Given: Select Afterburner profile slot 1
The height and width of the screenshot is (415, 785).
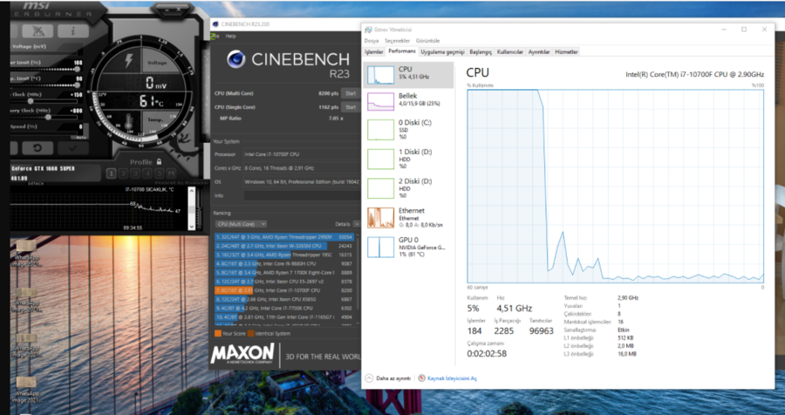Looking at the screenshot, I should pyautogui.click(x=111, y=173).
